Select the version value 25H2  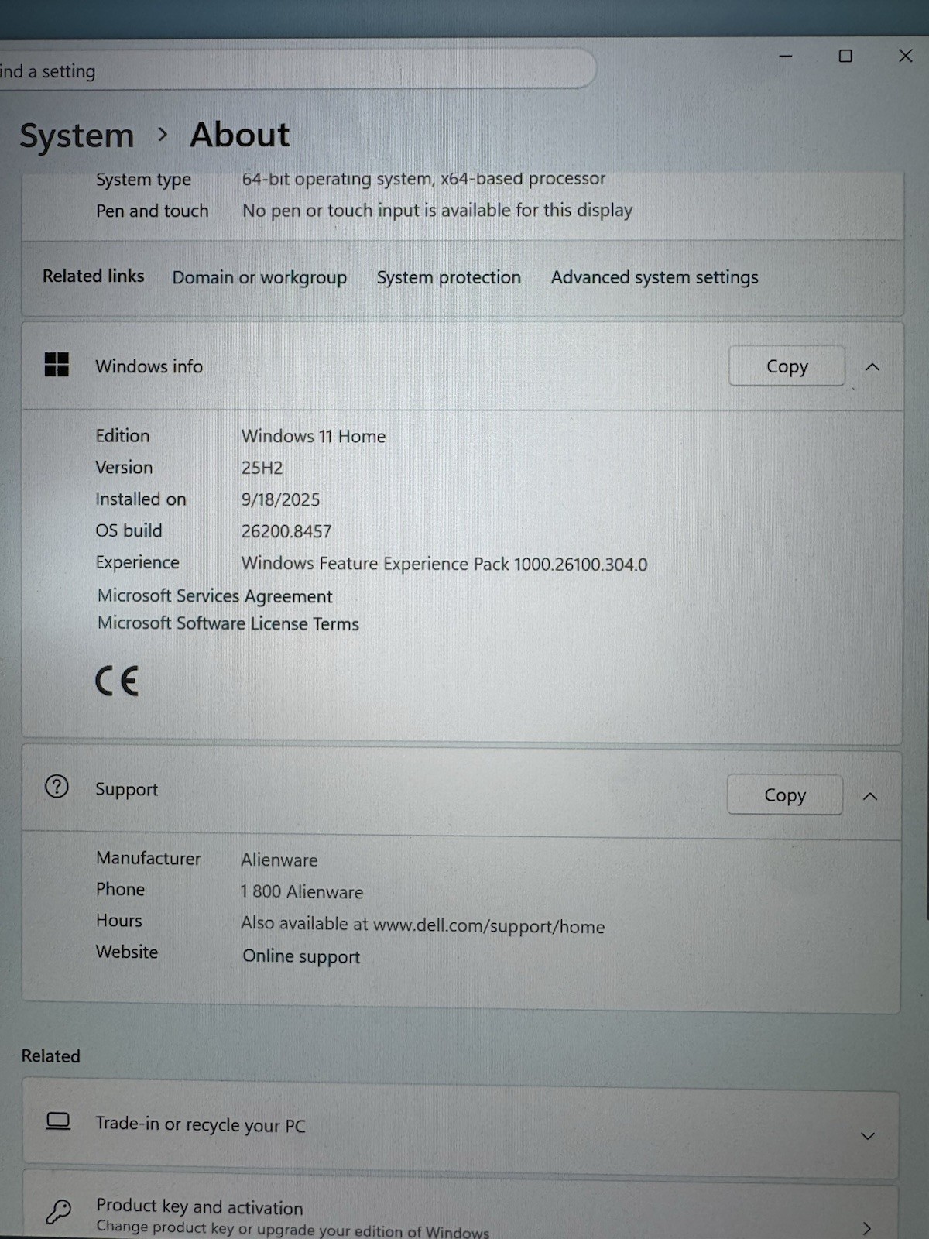coord(262,468)
